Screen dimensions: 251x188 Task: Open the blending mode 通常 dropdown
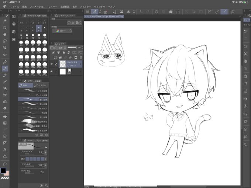pyautogui.click(x=62, y=48)
